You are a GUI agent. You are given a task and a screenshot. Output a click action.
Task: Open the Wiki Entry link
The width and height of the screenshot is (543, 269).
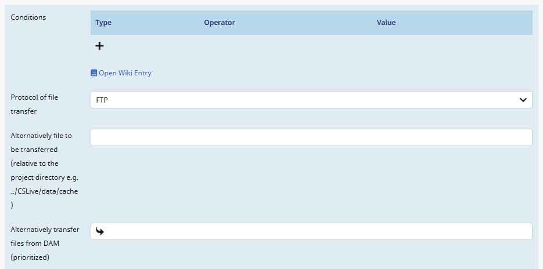(125, 73)
